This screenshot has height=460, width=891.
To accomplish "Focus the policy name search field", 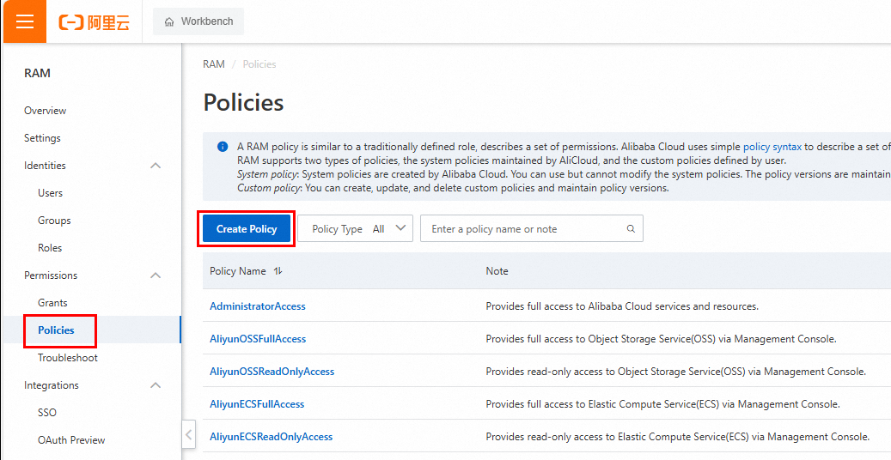I will coord(524,229).
